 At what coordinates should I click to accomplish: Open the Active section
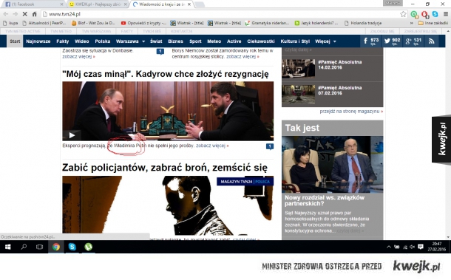[234, 41]
